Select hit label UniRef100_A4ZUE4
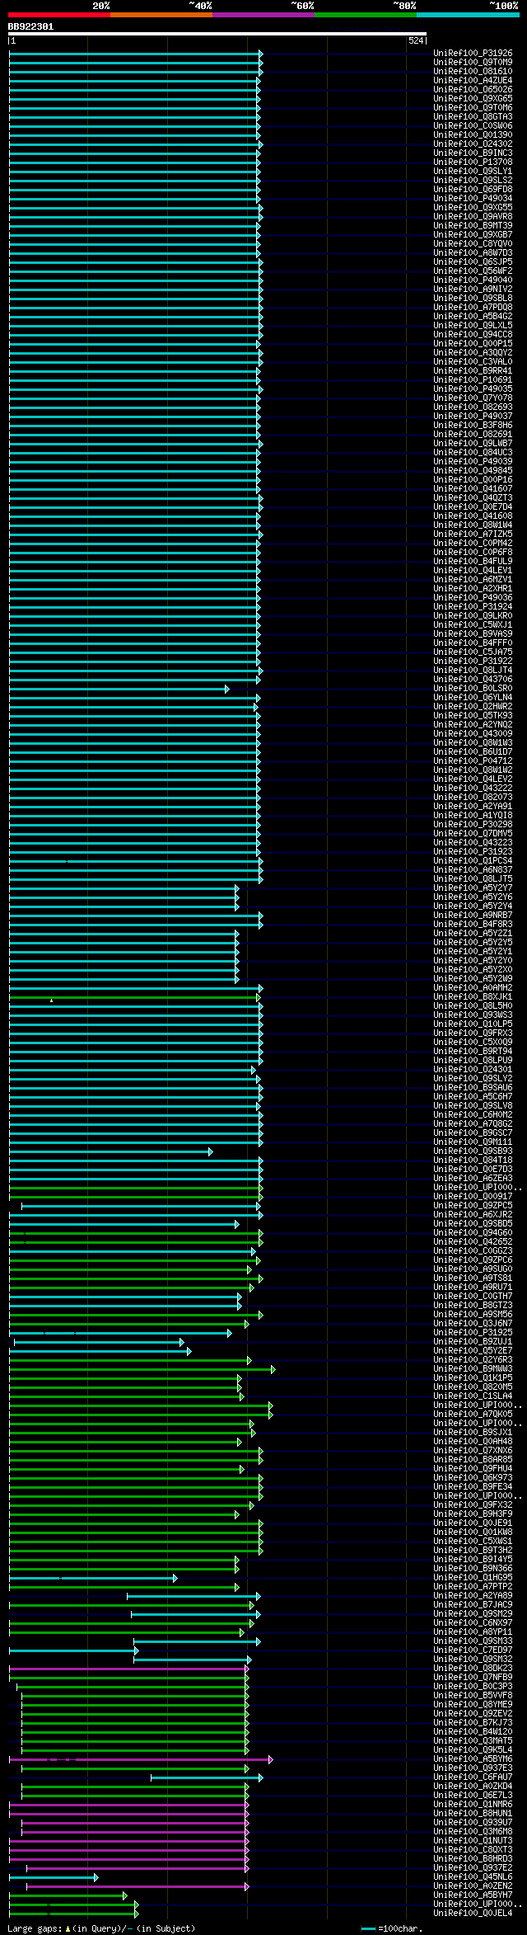This screenshot has width=527, height=1935. pos(473,81)
